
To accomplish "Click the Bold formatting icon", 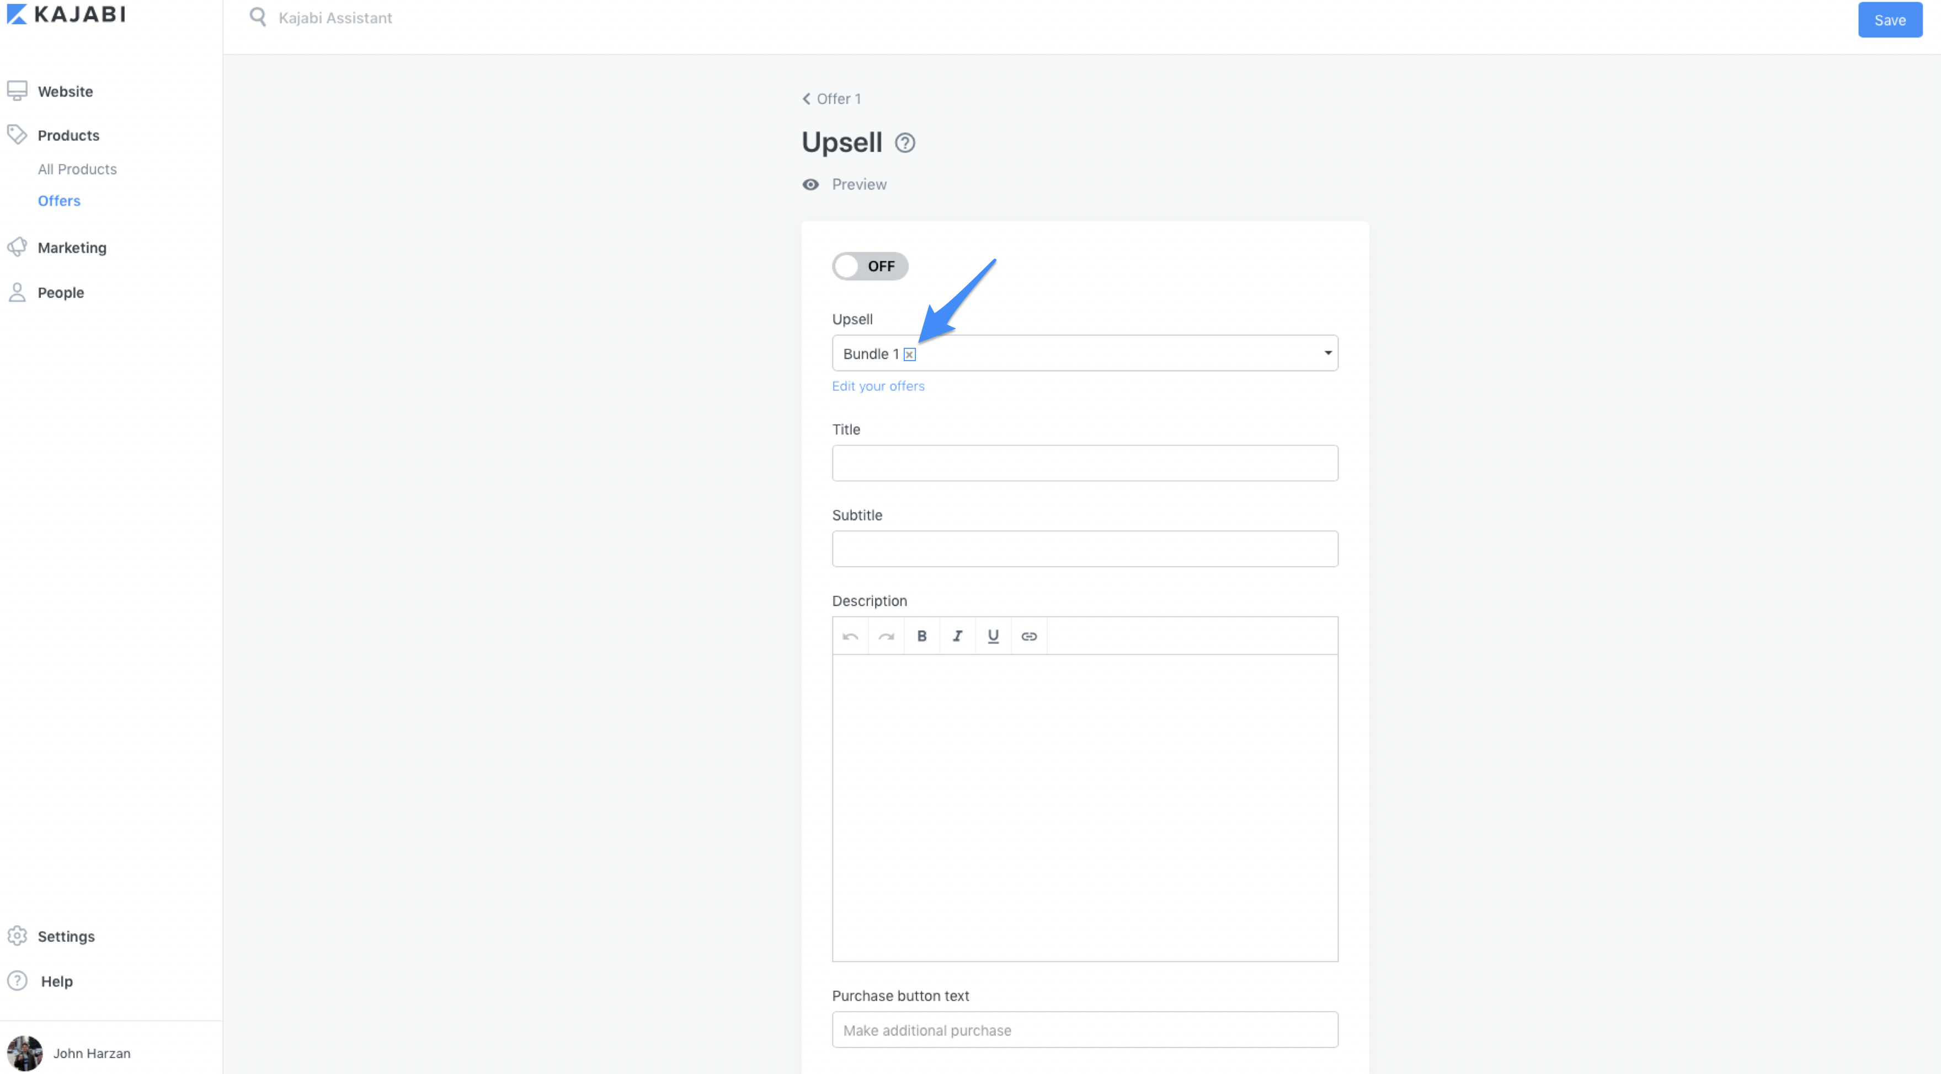I will pyautogui.click(x=921, y=636).
